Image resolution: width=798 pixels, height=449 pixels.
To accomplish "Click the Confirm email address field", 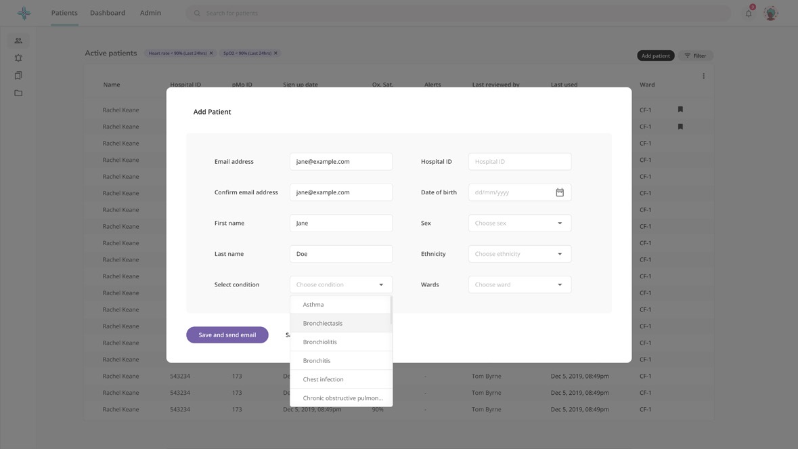I will (341, 192).
